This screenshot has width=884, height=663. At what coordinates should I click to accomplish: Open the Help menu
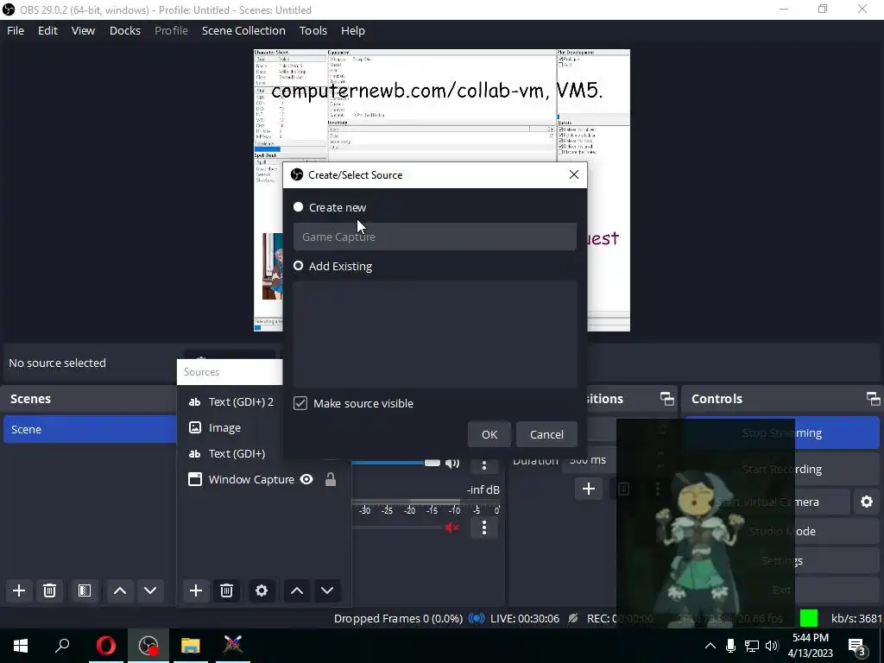353,30
